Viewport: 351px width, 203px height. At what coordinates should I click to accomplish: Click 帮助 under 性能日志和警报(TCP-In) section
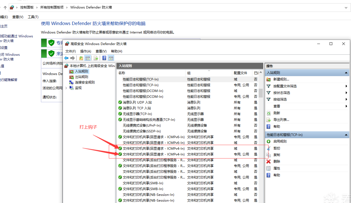coord(277,175)
